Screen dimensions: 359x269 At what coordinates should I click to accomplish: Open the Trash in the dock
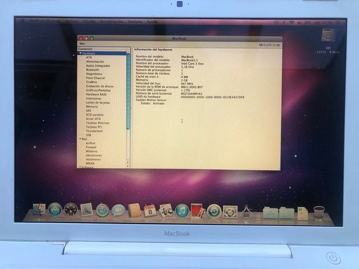pyautogui.click(x=319, y=213)
